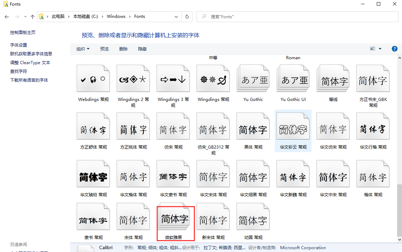The height and width of the screenshot is (252, 402).
Task: Click the 此电脑 breadcrumb in address bar
Action: (x=58, y=16)
